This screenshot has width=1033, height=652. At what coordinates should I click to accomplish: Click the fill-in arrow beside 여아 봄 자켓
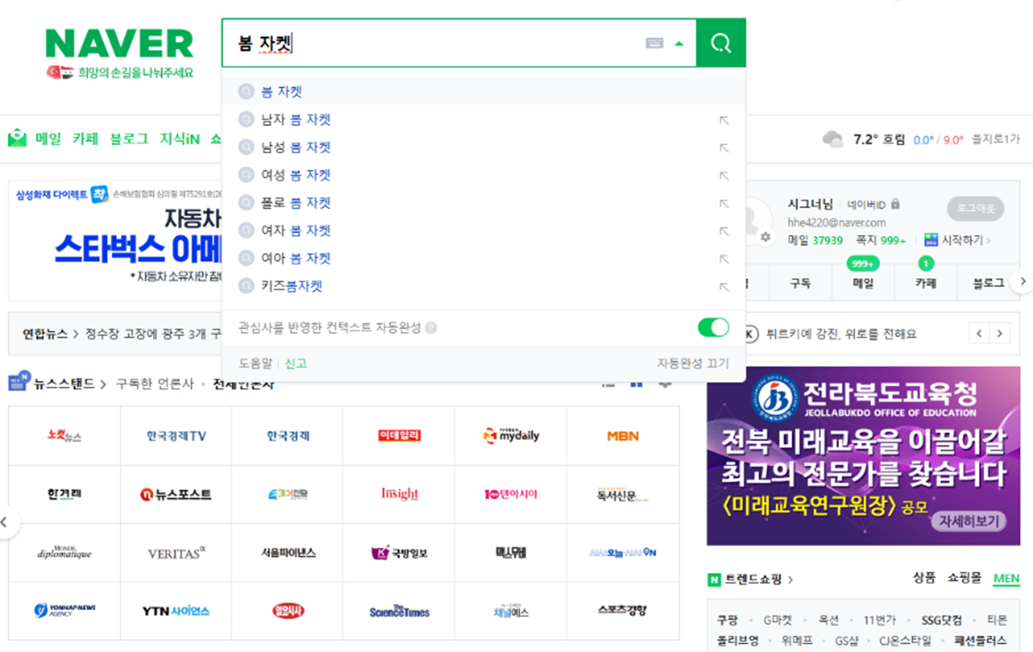click(724, 259)
